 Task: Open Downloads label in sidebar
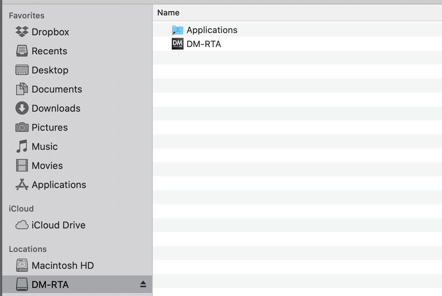56,108
